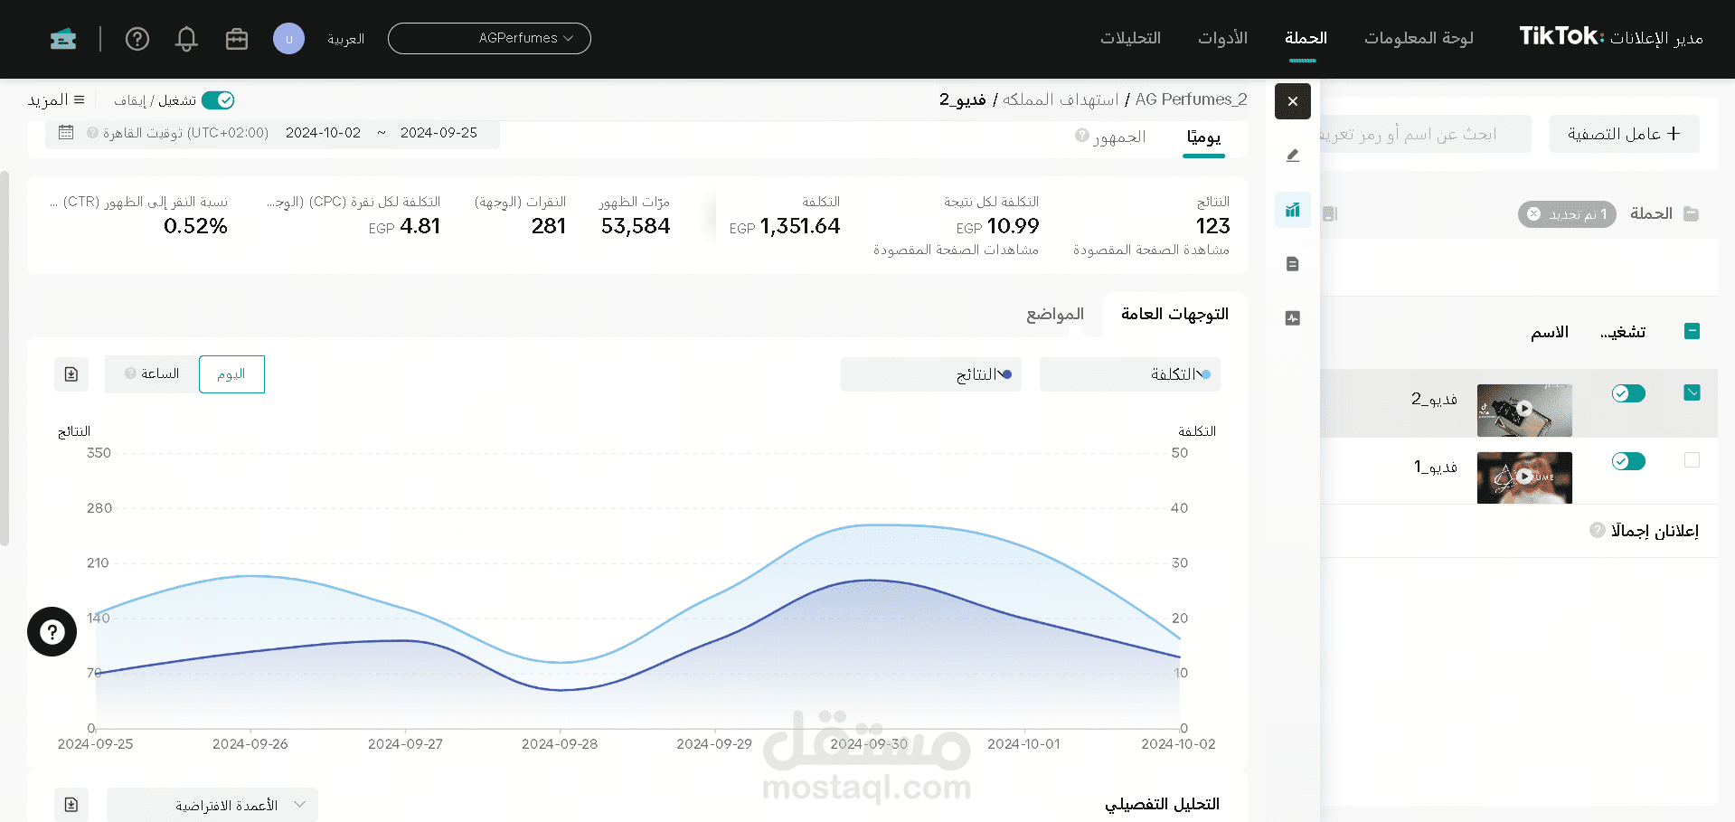Open the التكلفة metric dropdown
This screenshot has height=822, width=1735.
point(1130,374)
